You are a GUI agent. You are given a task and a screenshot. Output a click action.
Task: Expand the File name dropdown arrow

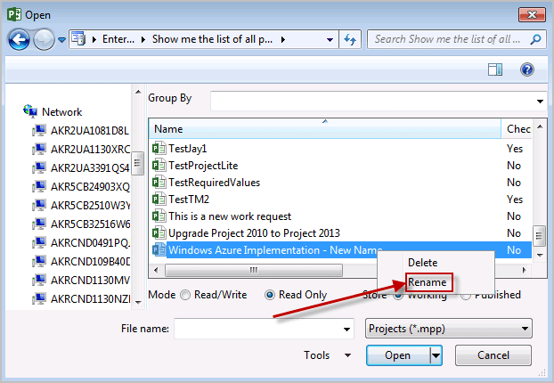346,329
